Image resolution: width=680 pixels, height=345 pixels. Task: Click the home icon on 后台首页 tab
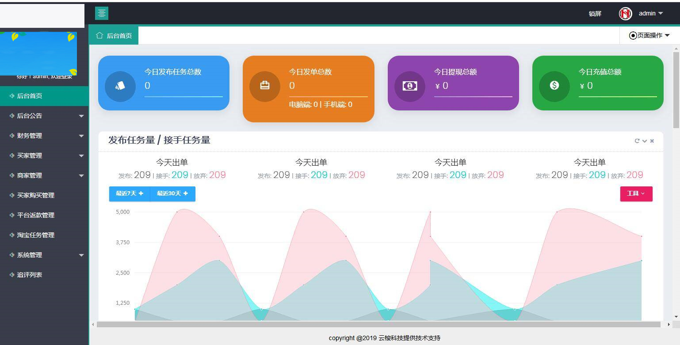pos(99,35)
